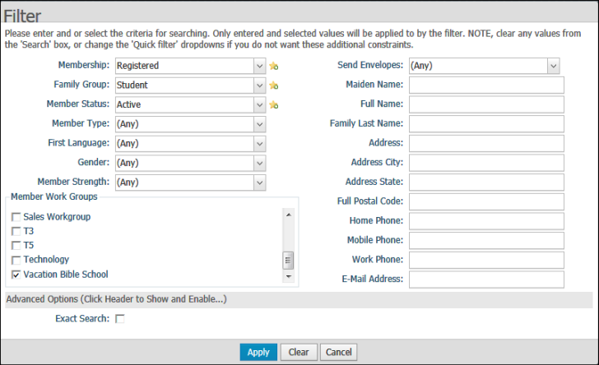Click the work groups scrollbar thumb

(288, 261)
